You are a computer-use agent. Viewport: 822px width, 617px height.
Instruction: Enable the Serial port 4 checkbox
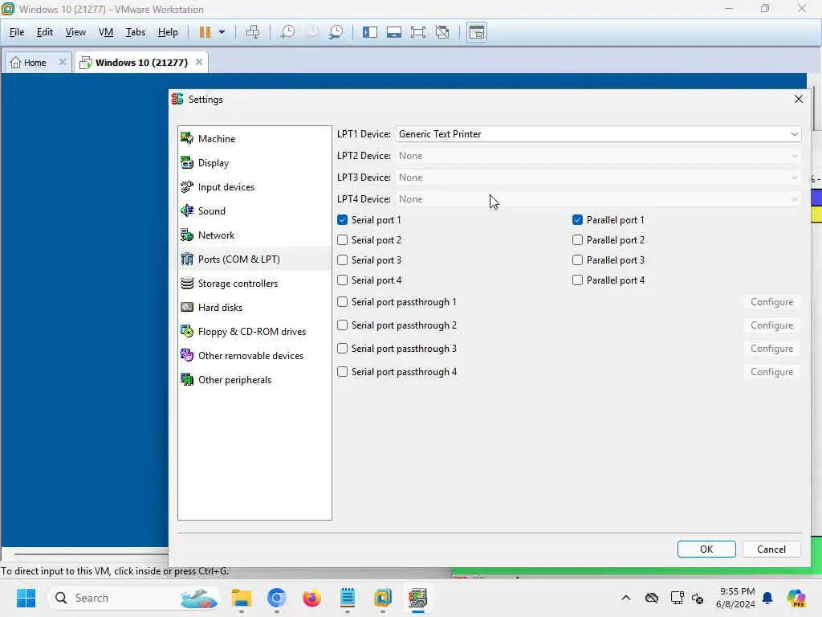pyautogui.click(x=342, y=280)
